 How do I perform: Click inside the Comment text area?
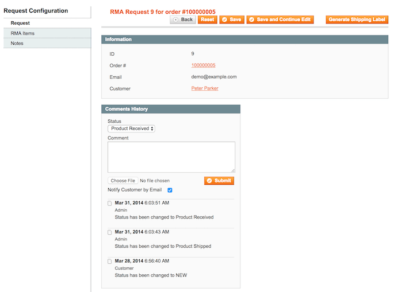171,157
